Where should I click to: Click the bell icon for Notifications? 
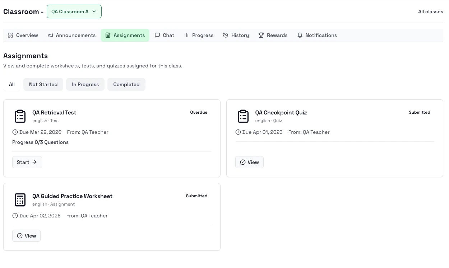pyautogui.click(x=300, y=35)
